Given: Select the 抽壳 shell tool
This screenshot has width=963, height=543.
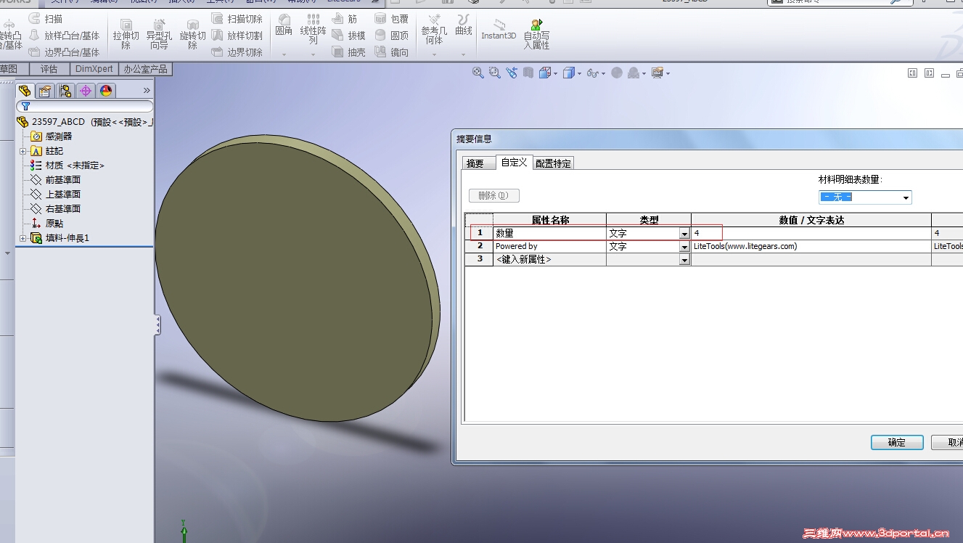Looking at the screenshot, I should tap(349, 52).
